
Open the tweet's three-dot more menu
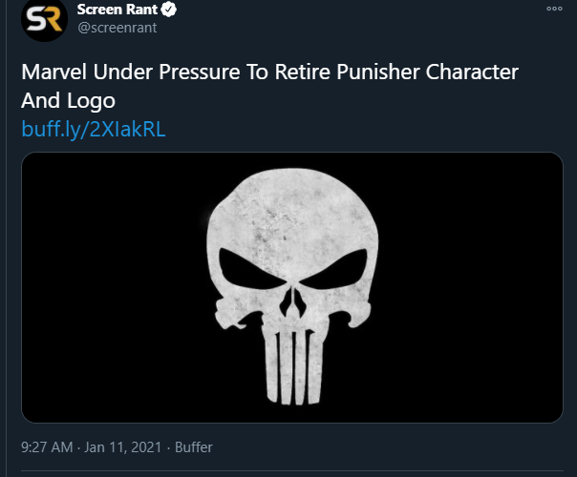[554, 9]
